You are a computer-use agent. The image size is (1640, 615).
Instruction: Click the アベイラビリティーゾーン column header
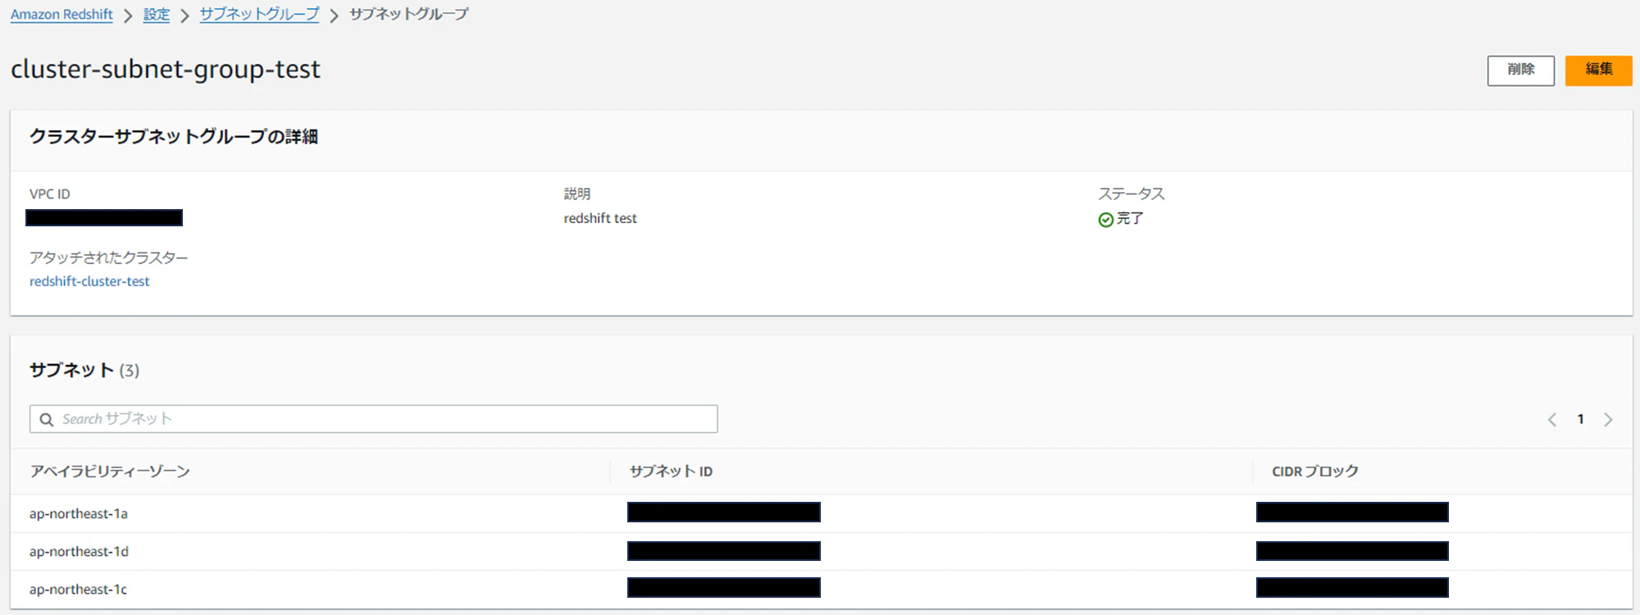pos(110,471)
